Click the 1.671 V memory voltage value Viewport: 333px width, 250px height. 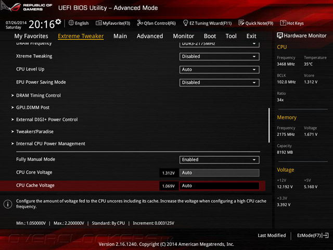click(x=311, y=134)
